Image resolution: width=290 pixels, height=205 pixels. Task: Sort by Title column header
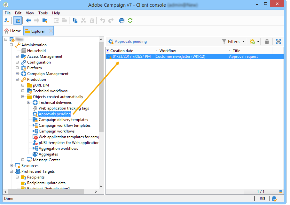[x=250, y=51]
